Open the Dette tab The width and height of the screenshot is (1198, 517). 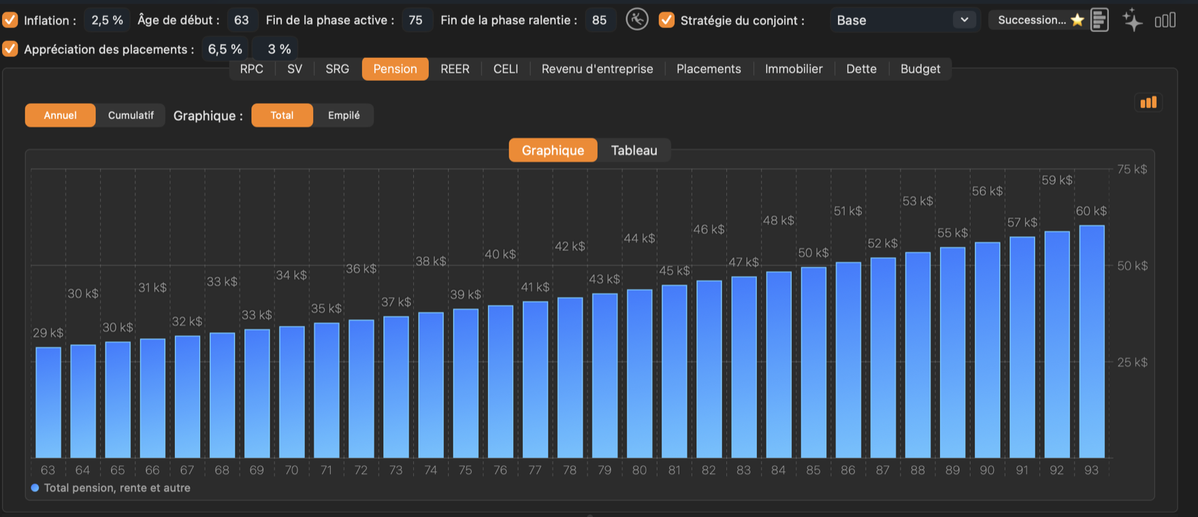click(861, 69)
